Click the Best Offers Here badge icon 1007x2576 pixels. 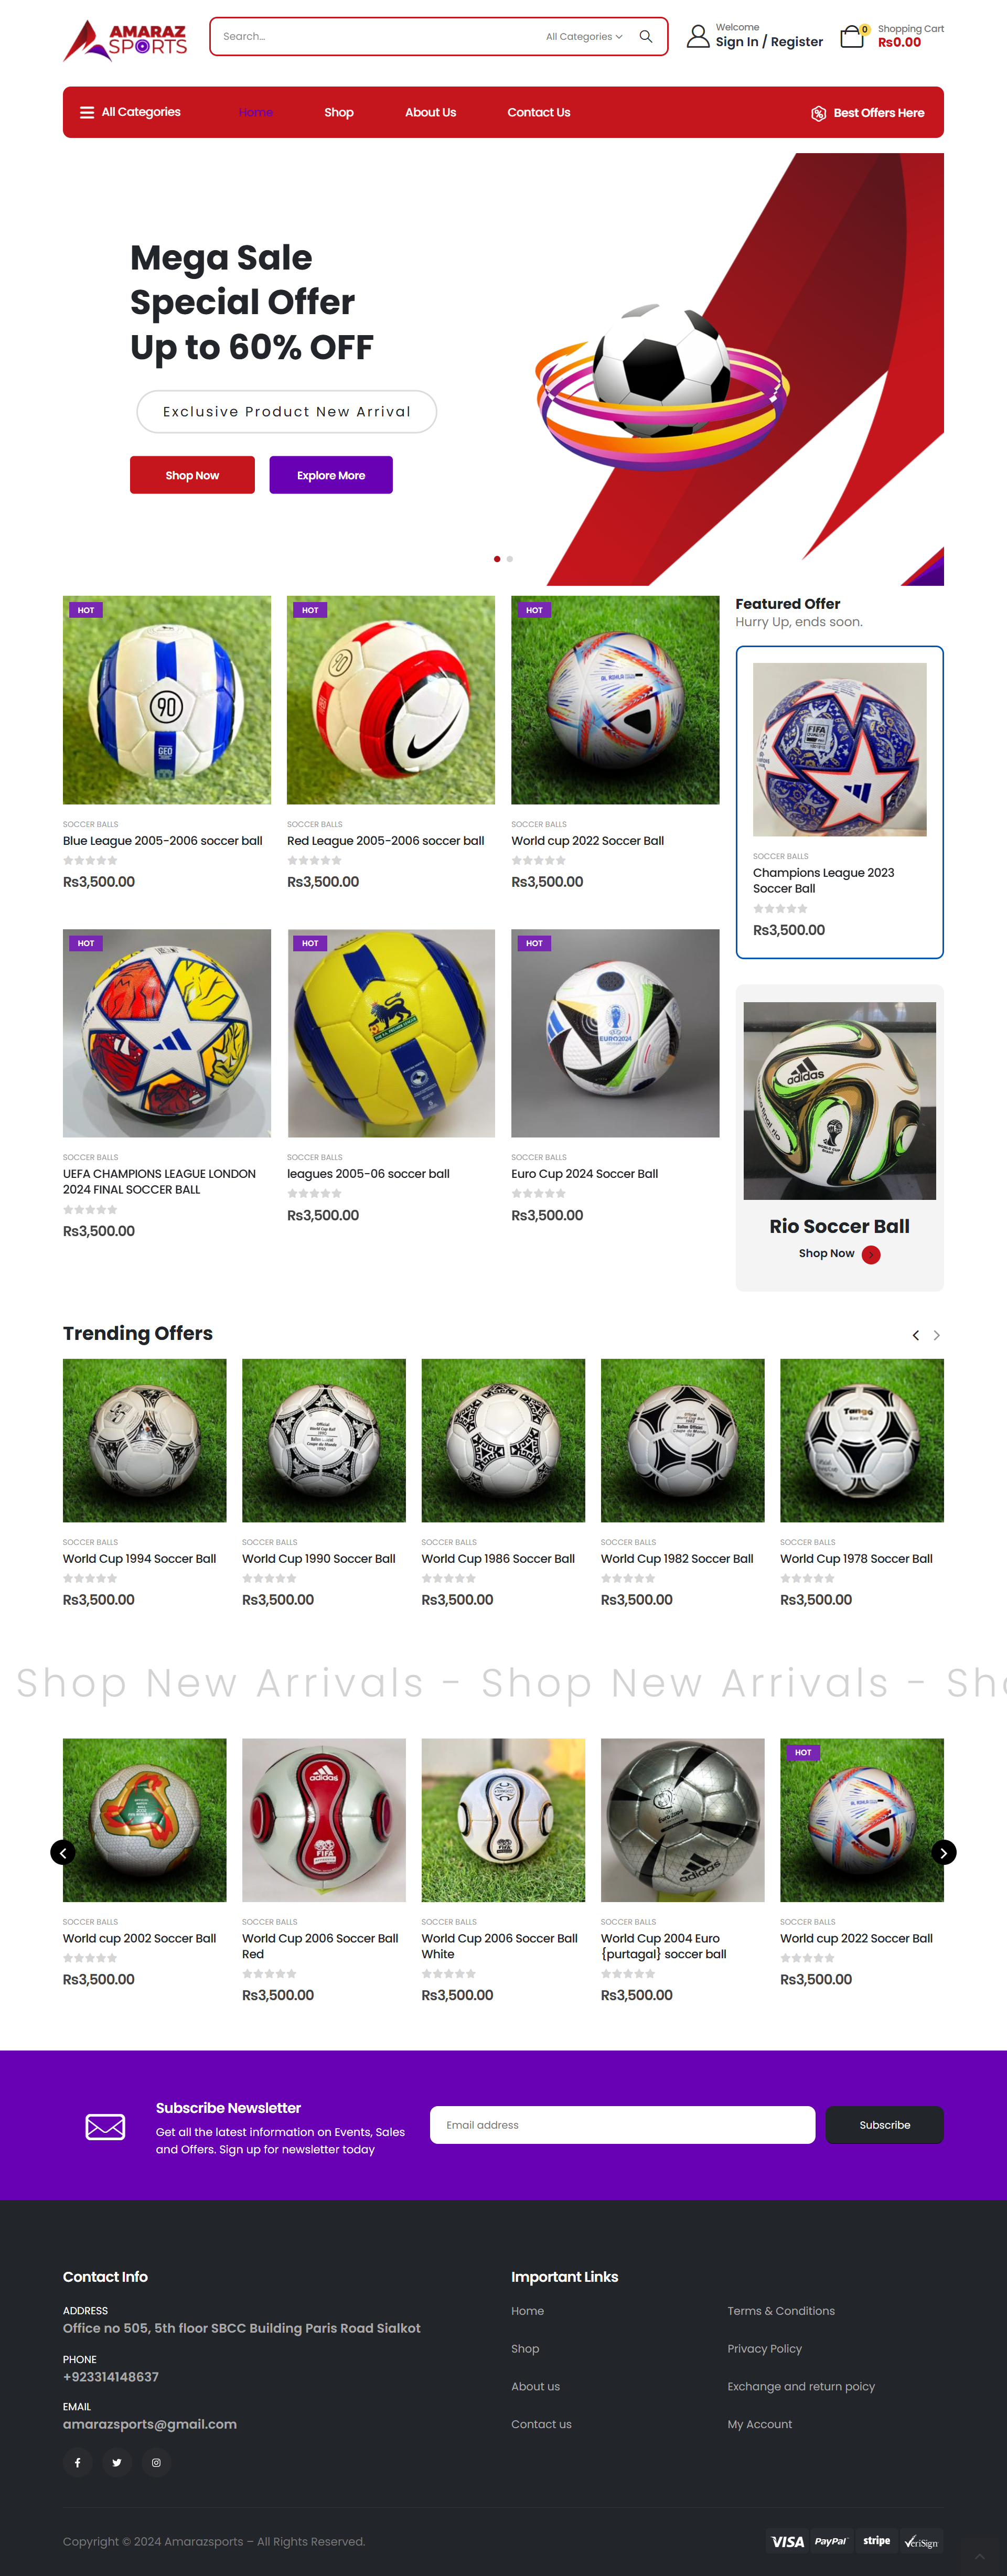click(x=818, y=113)
